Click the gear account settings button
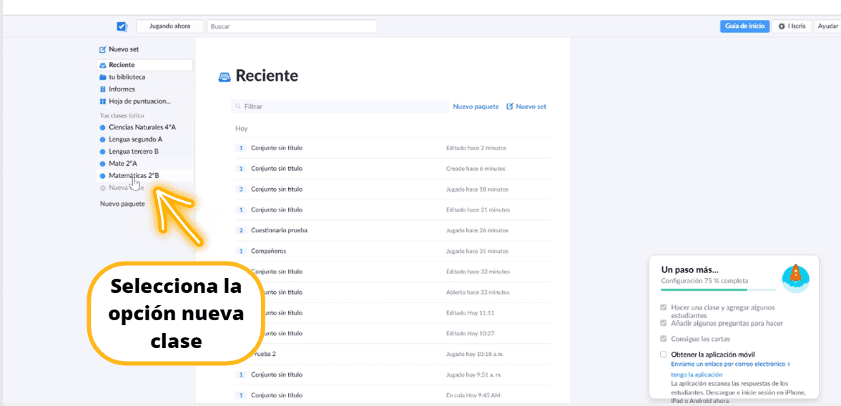 pos(791,26)
